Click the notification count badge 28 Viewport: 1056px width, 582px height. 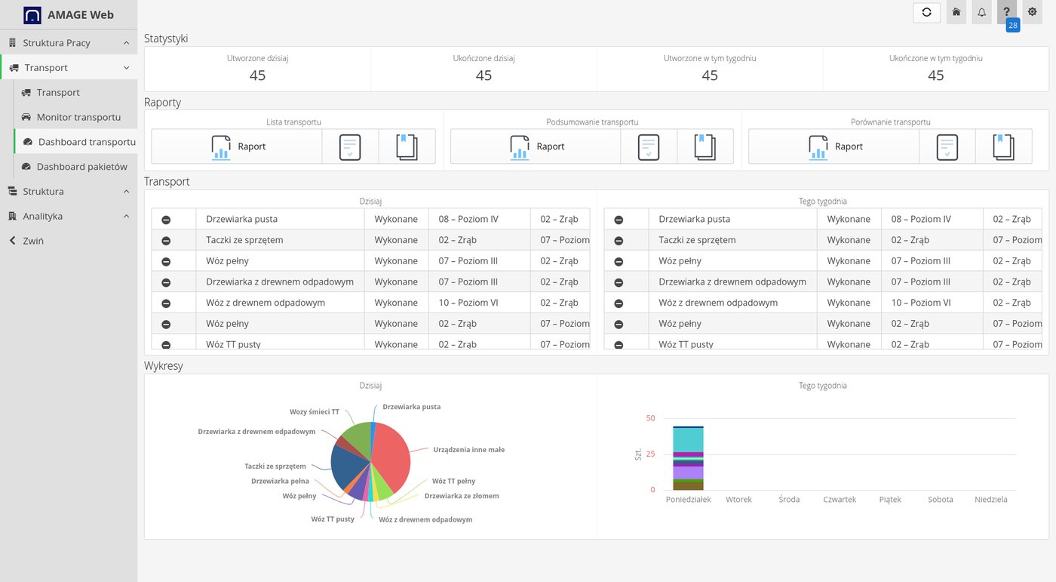1012,25
